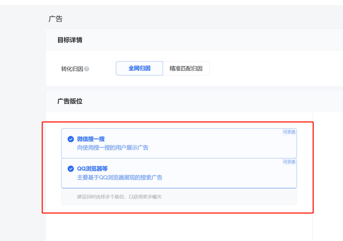Click blank space right of 精准匹配归因 button
The width and height of the screenshot is (343, 241).
[x=270, y=68]
